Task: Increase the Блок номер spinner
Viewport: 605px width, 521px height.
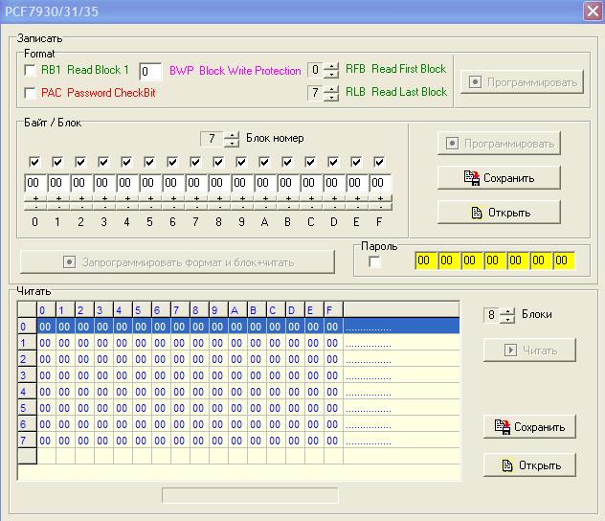Action: 232,135
